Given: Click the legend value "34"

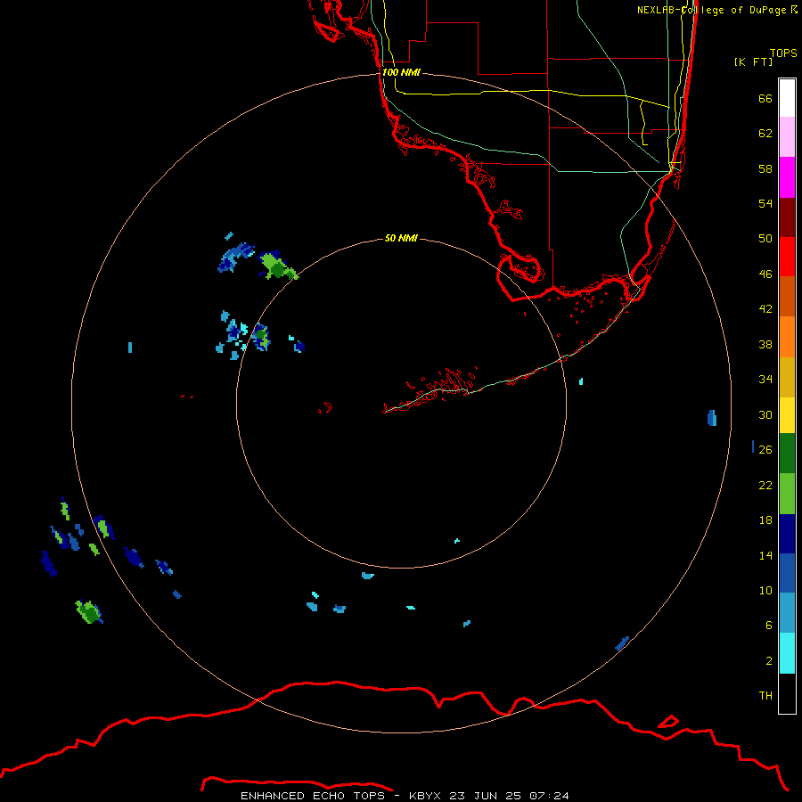Looking at the screenshot, I should 765,379.
